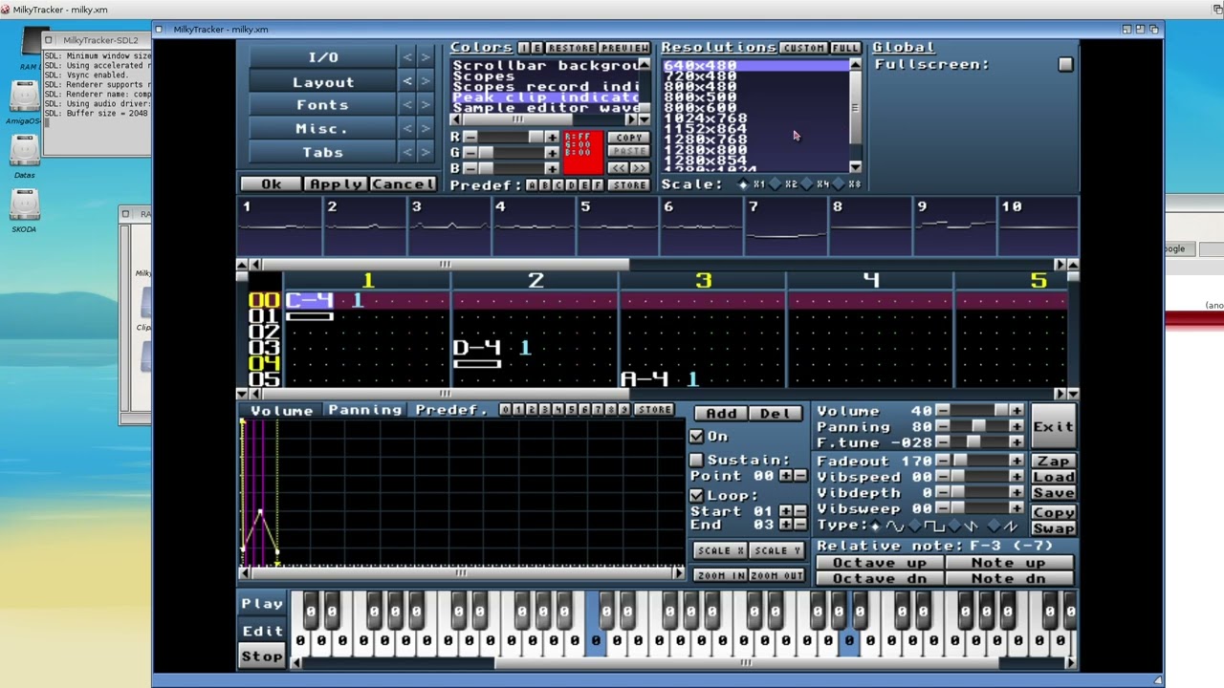Increase the Vibsweep value with plus
This screenshot has width=1224, height=688.
(x=1016, y=508)
